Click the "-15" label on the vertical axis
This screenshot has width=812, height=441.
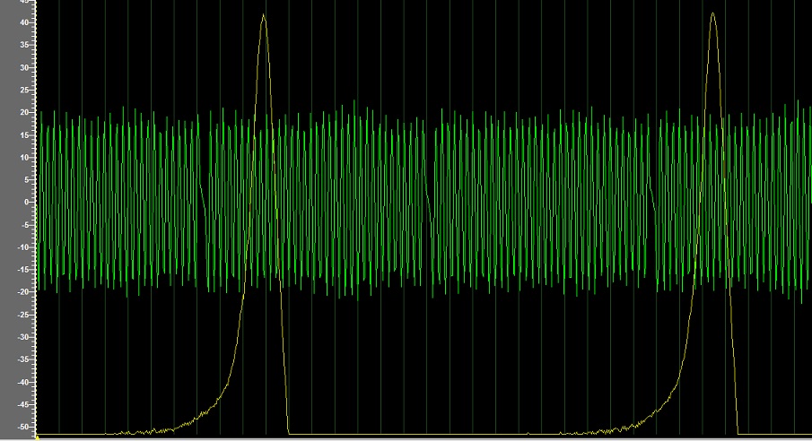[x=22, y=270]
